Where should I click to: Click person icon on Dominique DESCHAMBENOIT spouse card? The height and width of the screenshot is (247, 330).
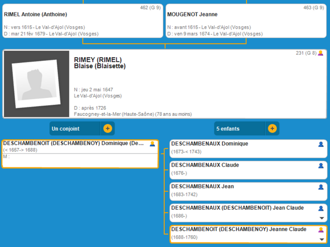pyautogui.click(x=152, y=144)
